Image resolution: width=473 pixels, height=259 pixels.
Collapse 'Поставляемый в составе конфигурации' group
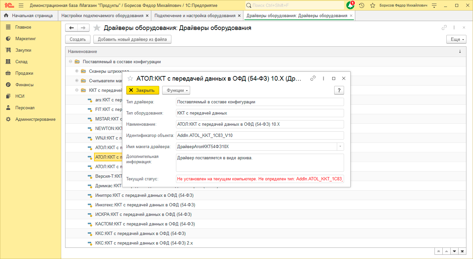[x=70, y=62]
